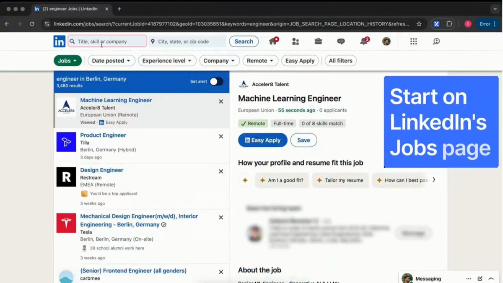Click Am I a good fit?
Viewport: 503px width, 283px height.
(x=282, y=180)
